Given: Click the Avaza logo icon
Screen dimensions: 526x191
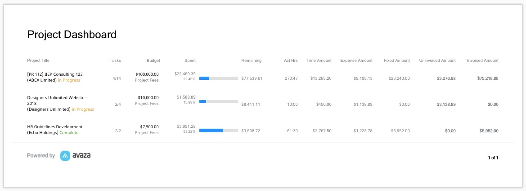Looking at the screenshot, I should click(65, 156).
